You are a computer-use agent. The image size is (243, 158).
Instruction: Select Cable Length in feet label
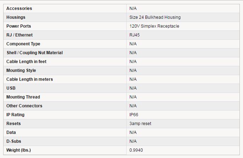point(26,62)
